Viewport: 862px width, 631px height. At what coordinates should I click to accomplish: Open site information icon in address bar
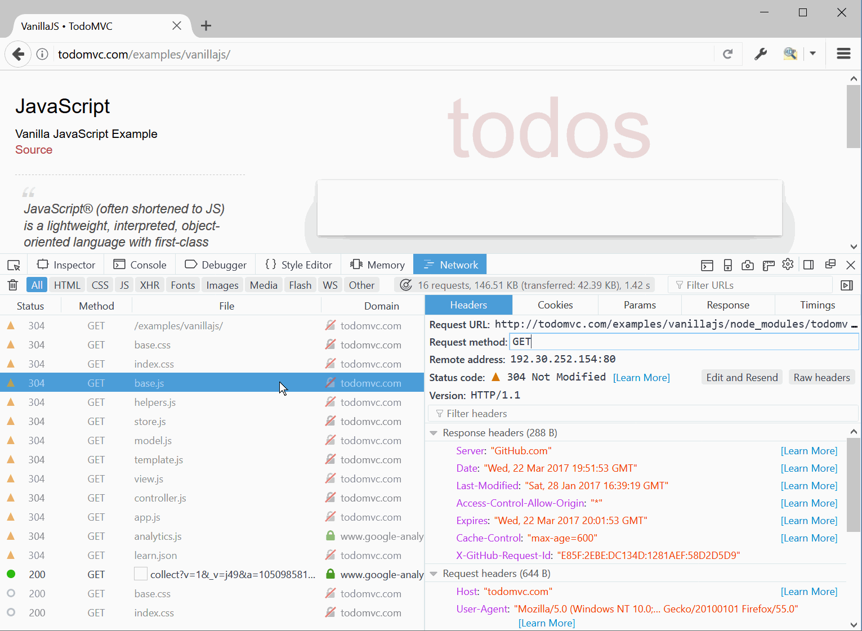tap(42, 55)
